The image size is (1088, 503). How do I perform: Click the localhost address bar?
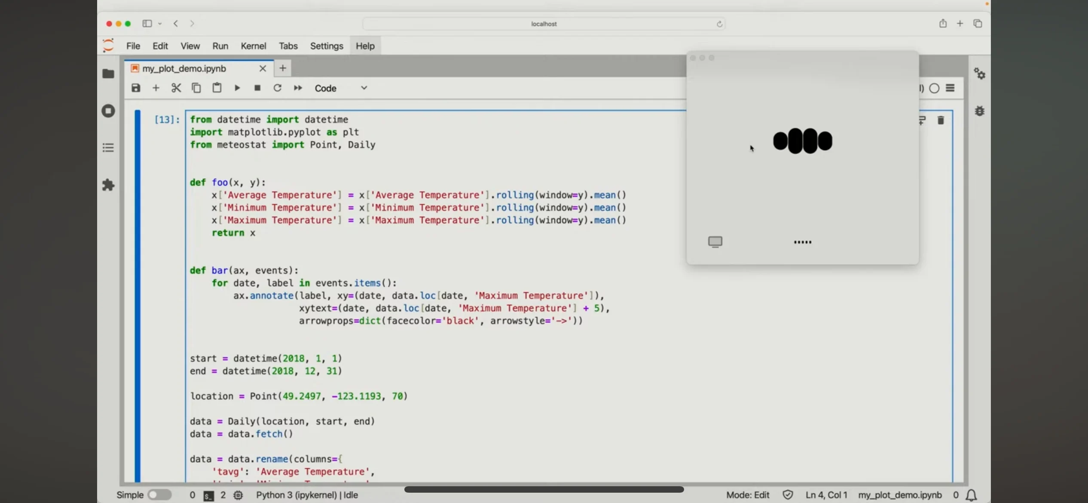pyautogui.click(x=544, y=24)
